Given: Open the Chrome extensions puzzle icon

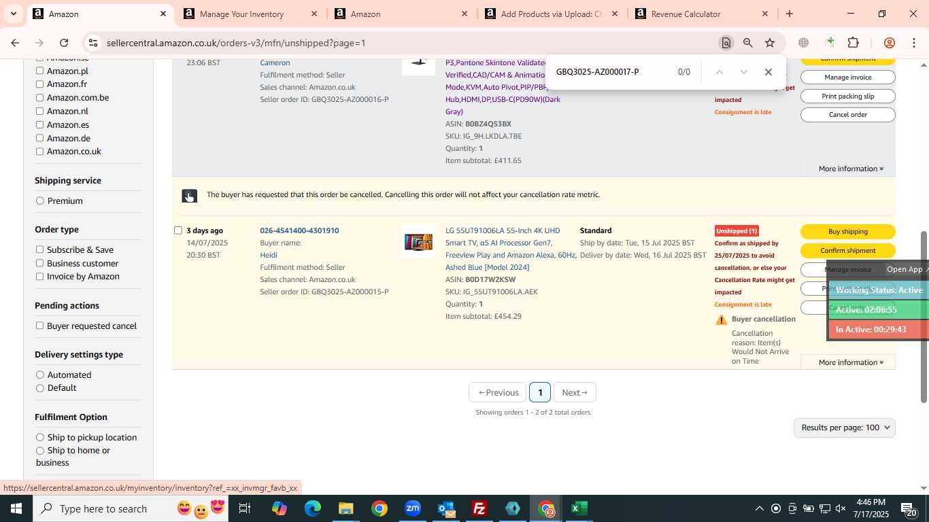Looking at the screenshot, I should click(853, 43).
